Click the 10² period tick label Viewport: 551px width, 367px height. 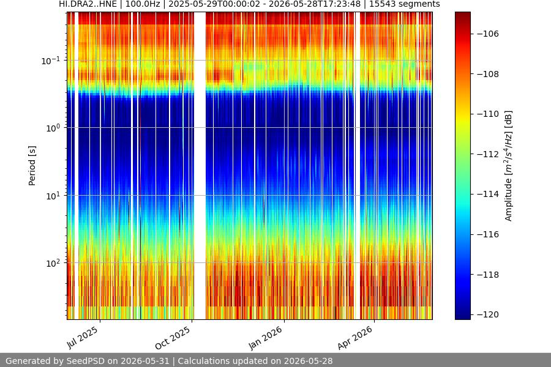(x=53, y=264)
